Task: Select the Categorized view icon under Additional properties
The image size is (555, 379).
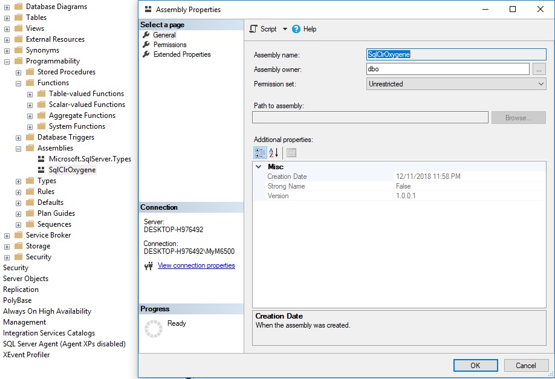Action: 259,153
